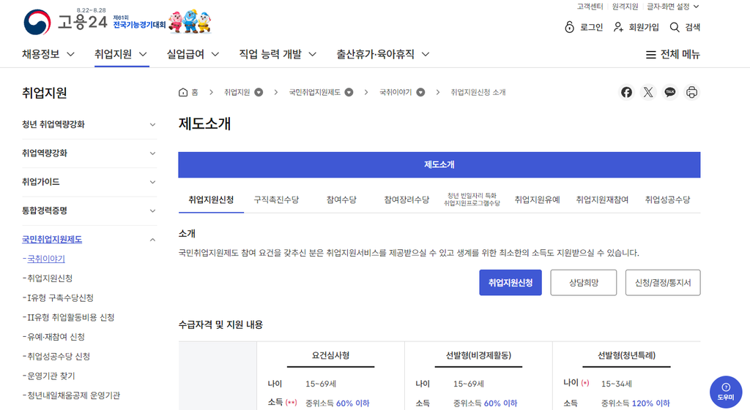
Task: Open II유형 취업활동비용 신청 link
Action: point(71,317)
